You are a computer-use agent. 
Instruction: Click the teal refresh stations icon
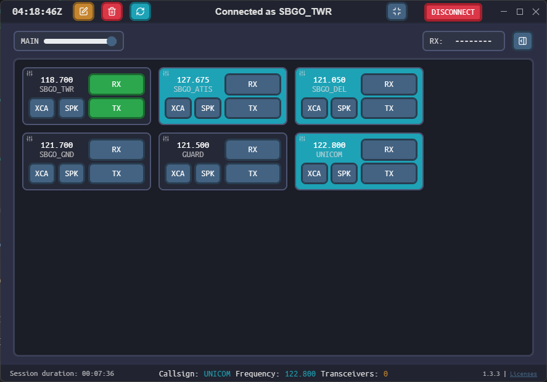click(140, 12)
